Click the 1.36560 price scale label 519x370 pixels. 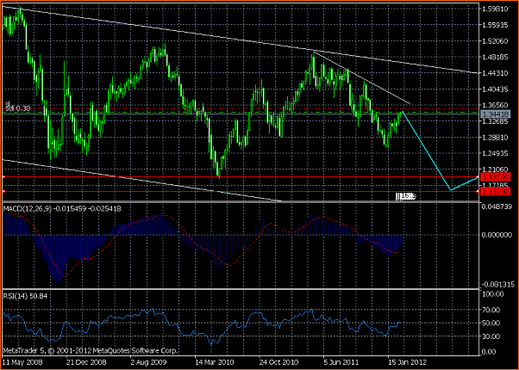[x=495, y=105]
